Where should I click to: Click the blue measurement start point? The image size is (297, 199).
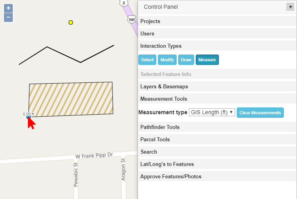(28, 117)
